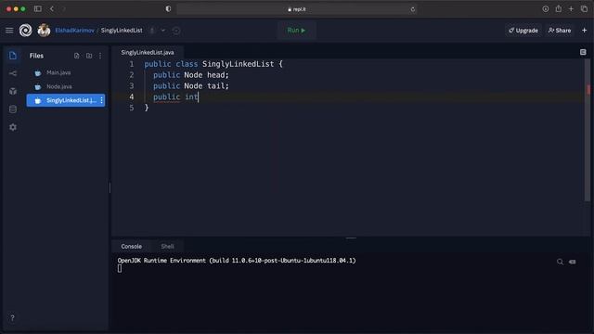Click the browser privacy shield icon

pos(168,8)
